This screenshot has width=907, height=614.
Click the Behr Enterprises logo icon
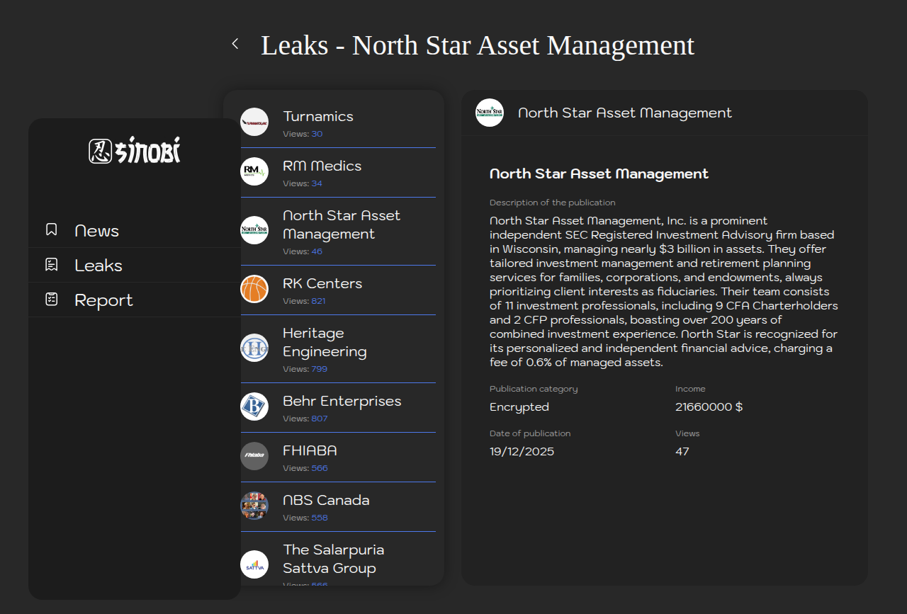click(254, 407)
